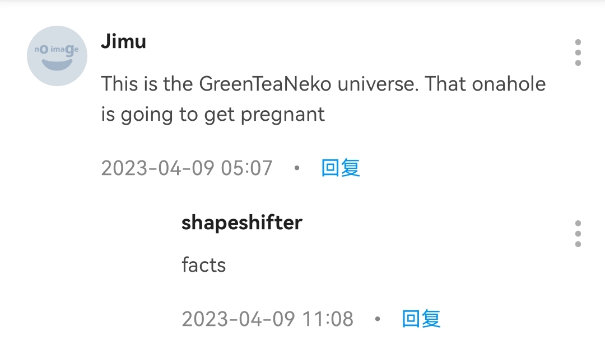The image size is (605, 350).
Task: Tap 回复 under Jimu's comment
Action: click(340, 168)
